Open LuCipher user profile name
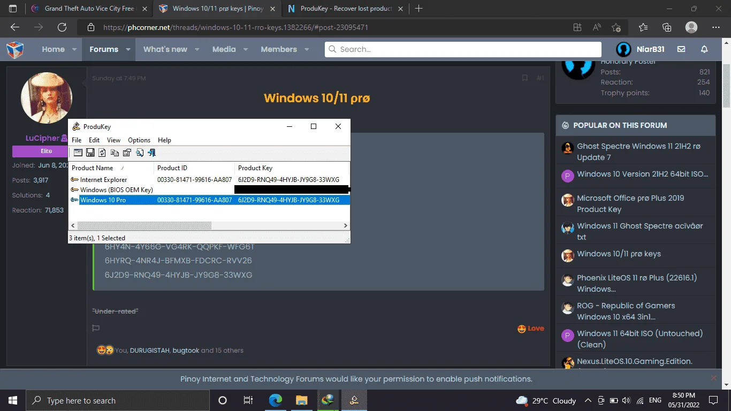This screenshot has width=731, height=411. pyautogui.click(x=42, y=138)
